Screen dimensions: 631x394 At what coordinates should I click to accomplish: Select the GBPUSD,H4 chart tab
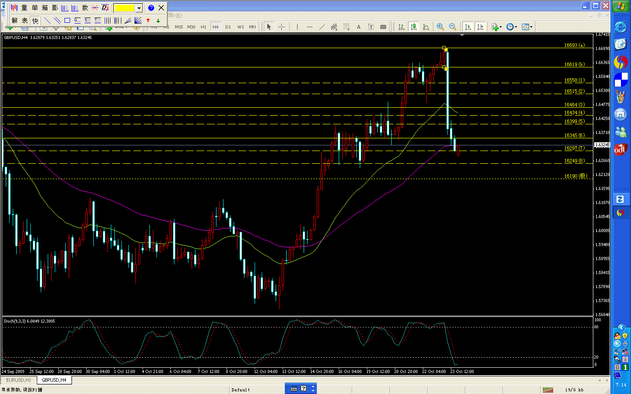coord(54,380)
